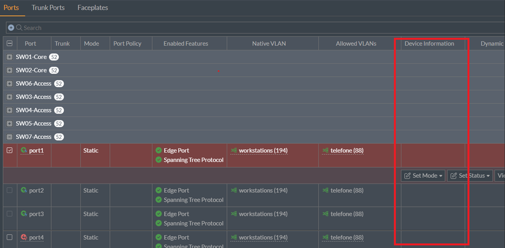Click the red port4 status icon

point(24,237)
